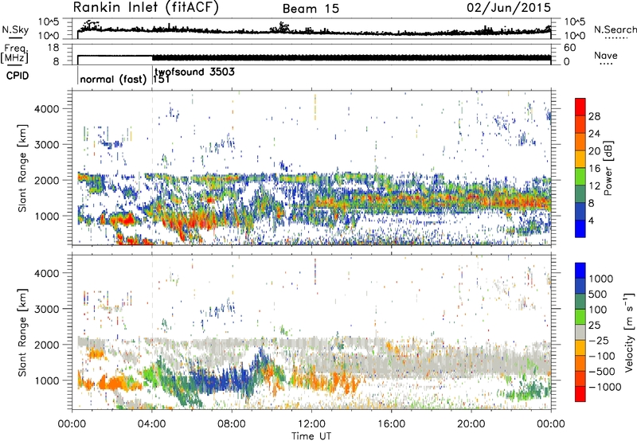This screenshot has width=637, height=441.
Task: Pick the gray segment of velocity colorbar
Action: [x=580, y=332]
